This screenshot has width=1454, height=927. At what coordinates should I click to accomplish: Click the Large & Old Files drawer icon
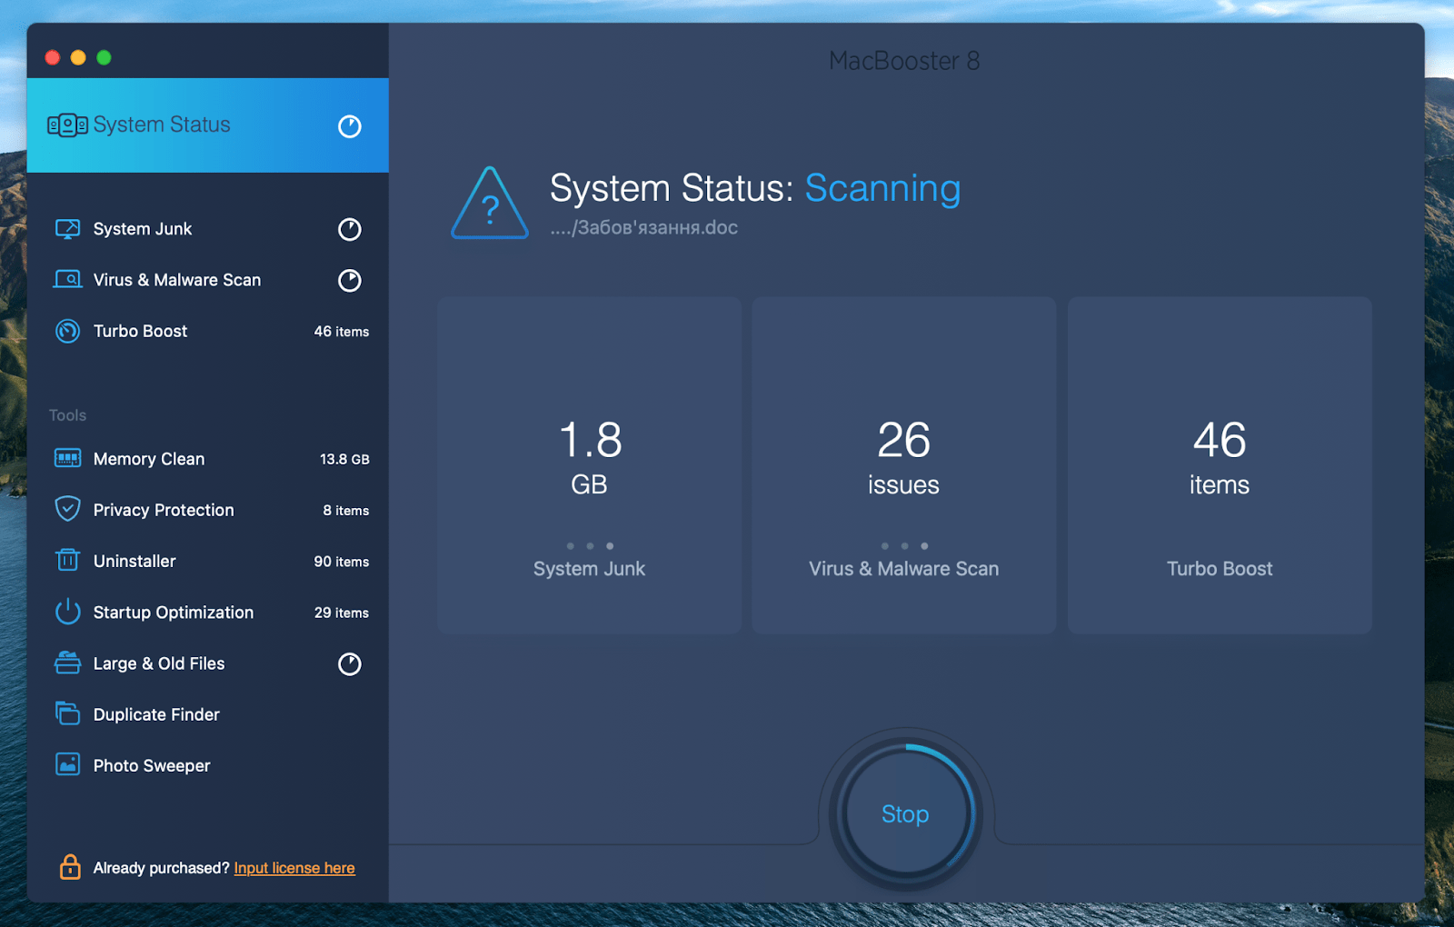click(67, 663)
